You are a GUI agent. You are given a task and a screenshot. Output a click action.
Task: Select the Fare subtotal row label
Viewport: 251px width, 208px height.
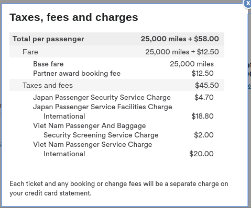coord(30,52)
